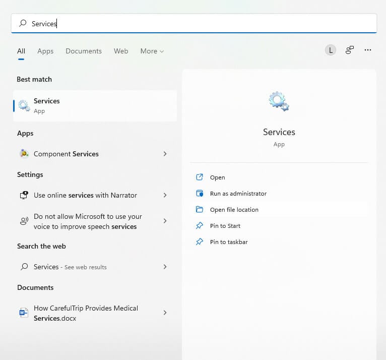The image size is (386, 360).
Task: Select Open file location action
Action: click(234, 210)
